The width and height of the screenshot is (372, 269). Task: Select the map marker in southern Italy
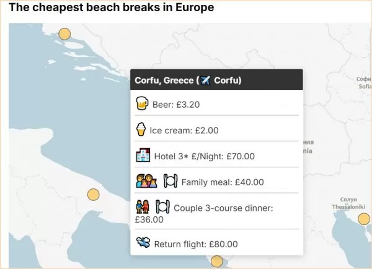93,195
